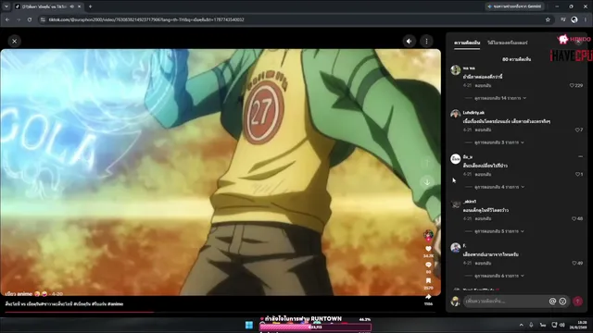Open the microphone tray icon
593x333 pixels.
click(x=531, y=325)
